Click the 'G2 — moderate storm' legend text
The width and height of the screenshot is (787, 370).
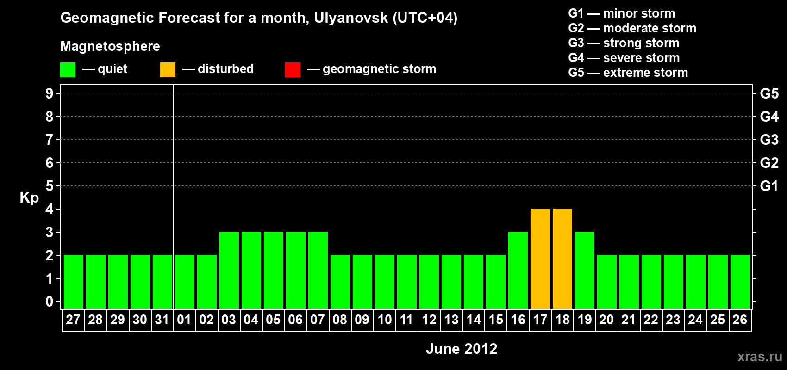[x=632, y=28]
